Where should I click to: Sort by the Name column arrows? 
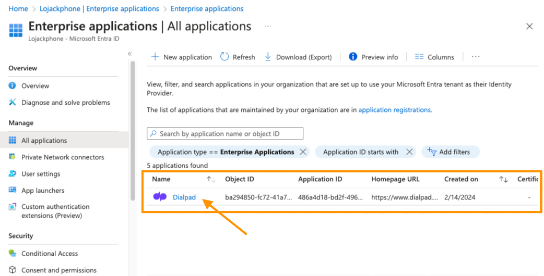[211, 179]
